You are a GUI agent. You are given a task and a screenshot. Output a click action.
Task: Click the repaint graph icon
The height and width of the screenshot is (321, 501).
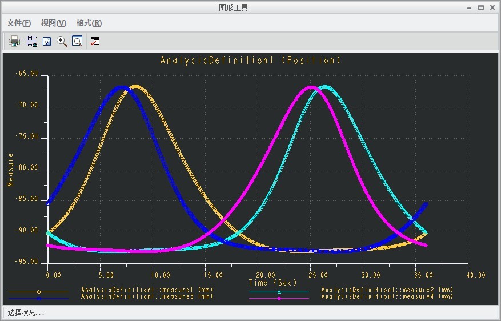pos(47,41)
